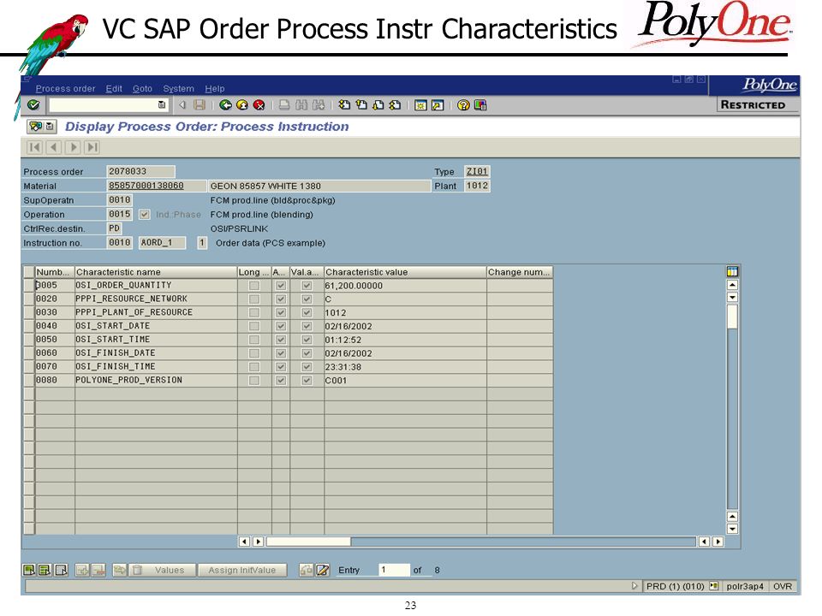The width and height of the screenshot is (822, 616).
Task: Click the Last Page icon
Action: (396, 105)
